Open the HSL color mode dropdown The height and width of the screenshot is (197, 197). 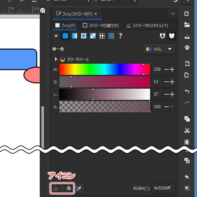159,49
